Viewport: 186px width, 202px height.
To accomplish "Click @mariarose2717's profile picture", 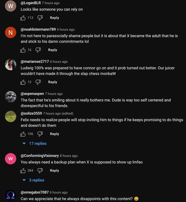I will (11, 65).
